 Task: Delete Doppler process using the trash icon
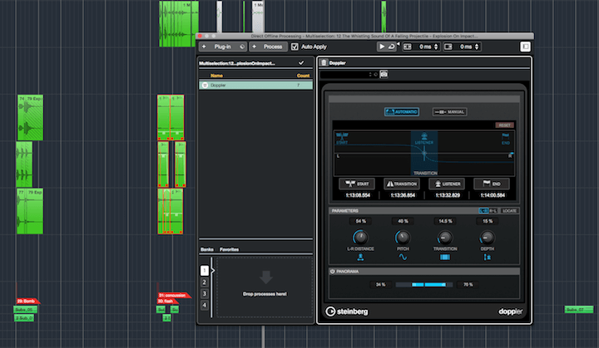click(x=324, y=62)
